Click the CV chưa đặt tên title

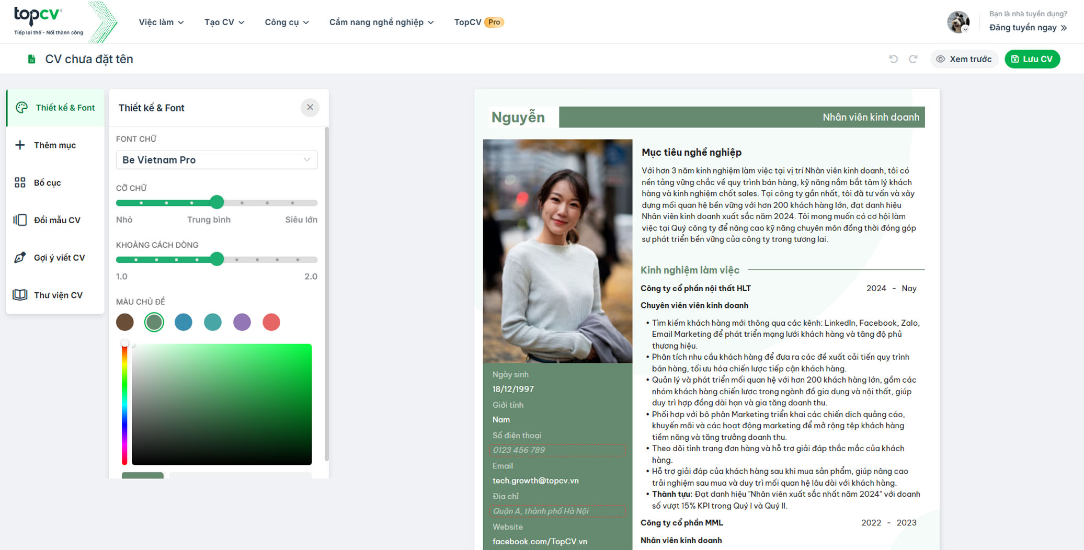pos(89,59)
